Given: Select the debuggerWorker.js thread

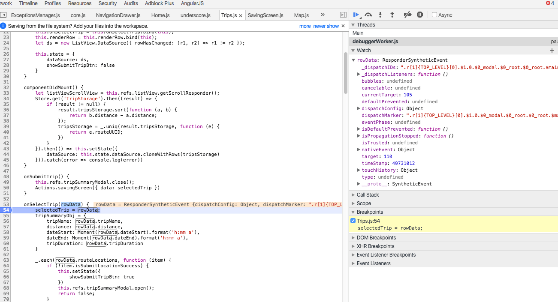Looking at the screenshot, I should [x=454, y=42].
